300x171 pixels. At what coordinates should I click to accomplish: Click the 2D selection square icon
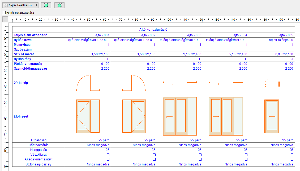coord(46,5)
